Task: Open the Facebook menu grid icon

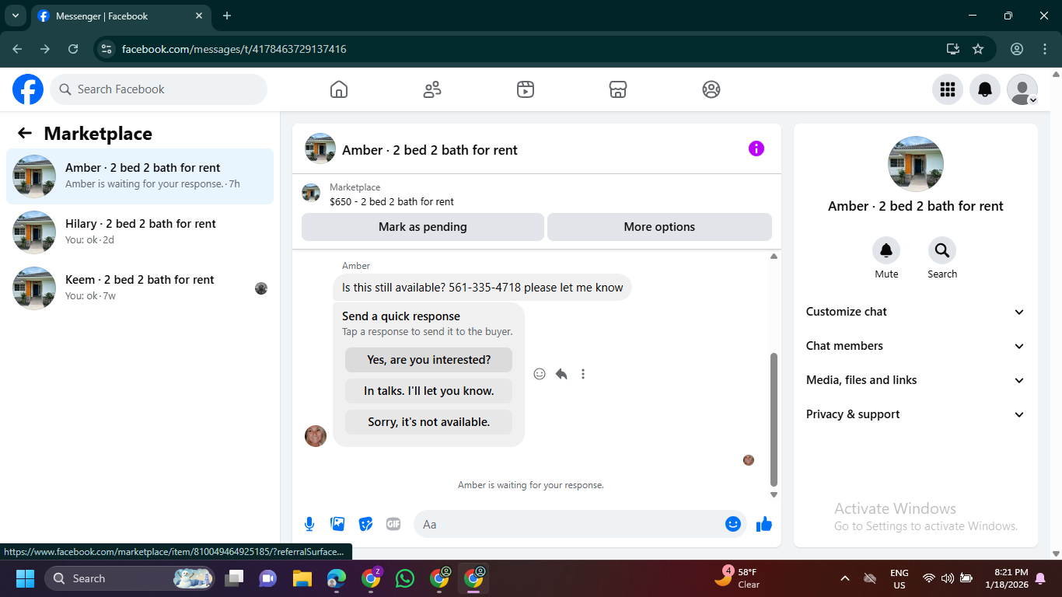Action: [948, 89]
